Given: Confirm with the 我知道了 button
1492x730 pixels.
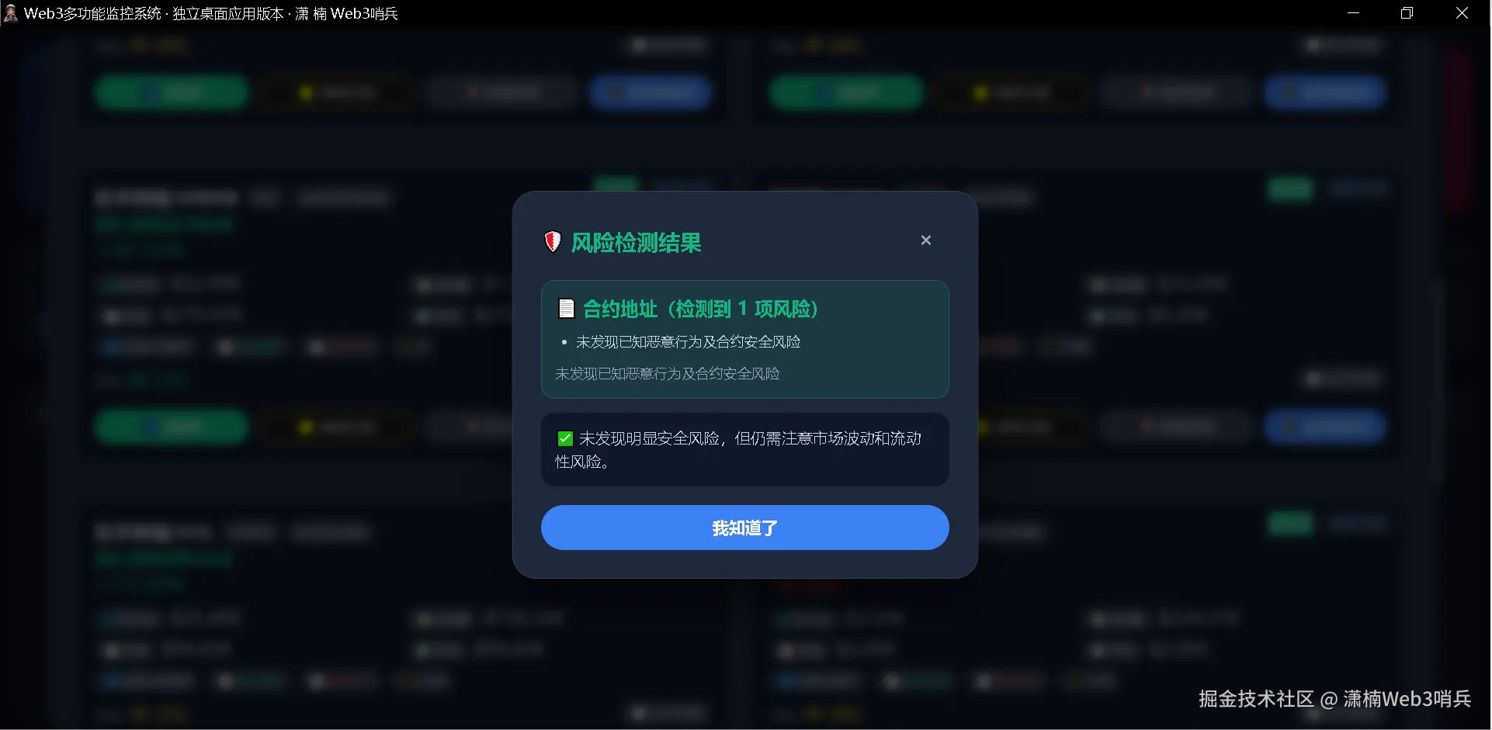Looking at the screenshot, I should pos(744,528).
